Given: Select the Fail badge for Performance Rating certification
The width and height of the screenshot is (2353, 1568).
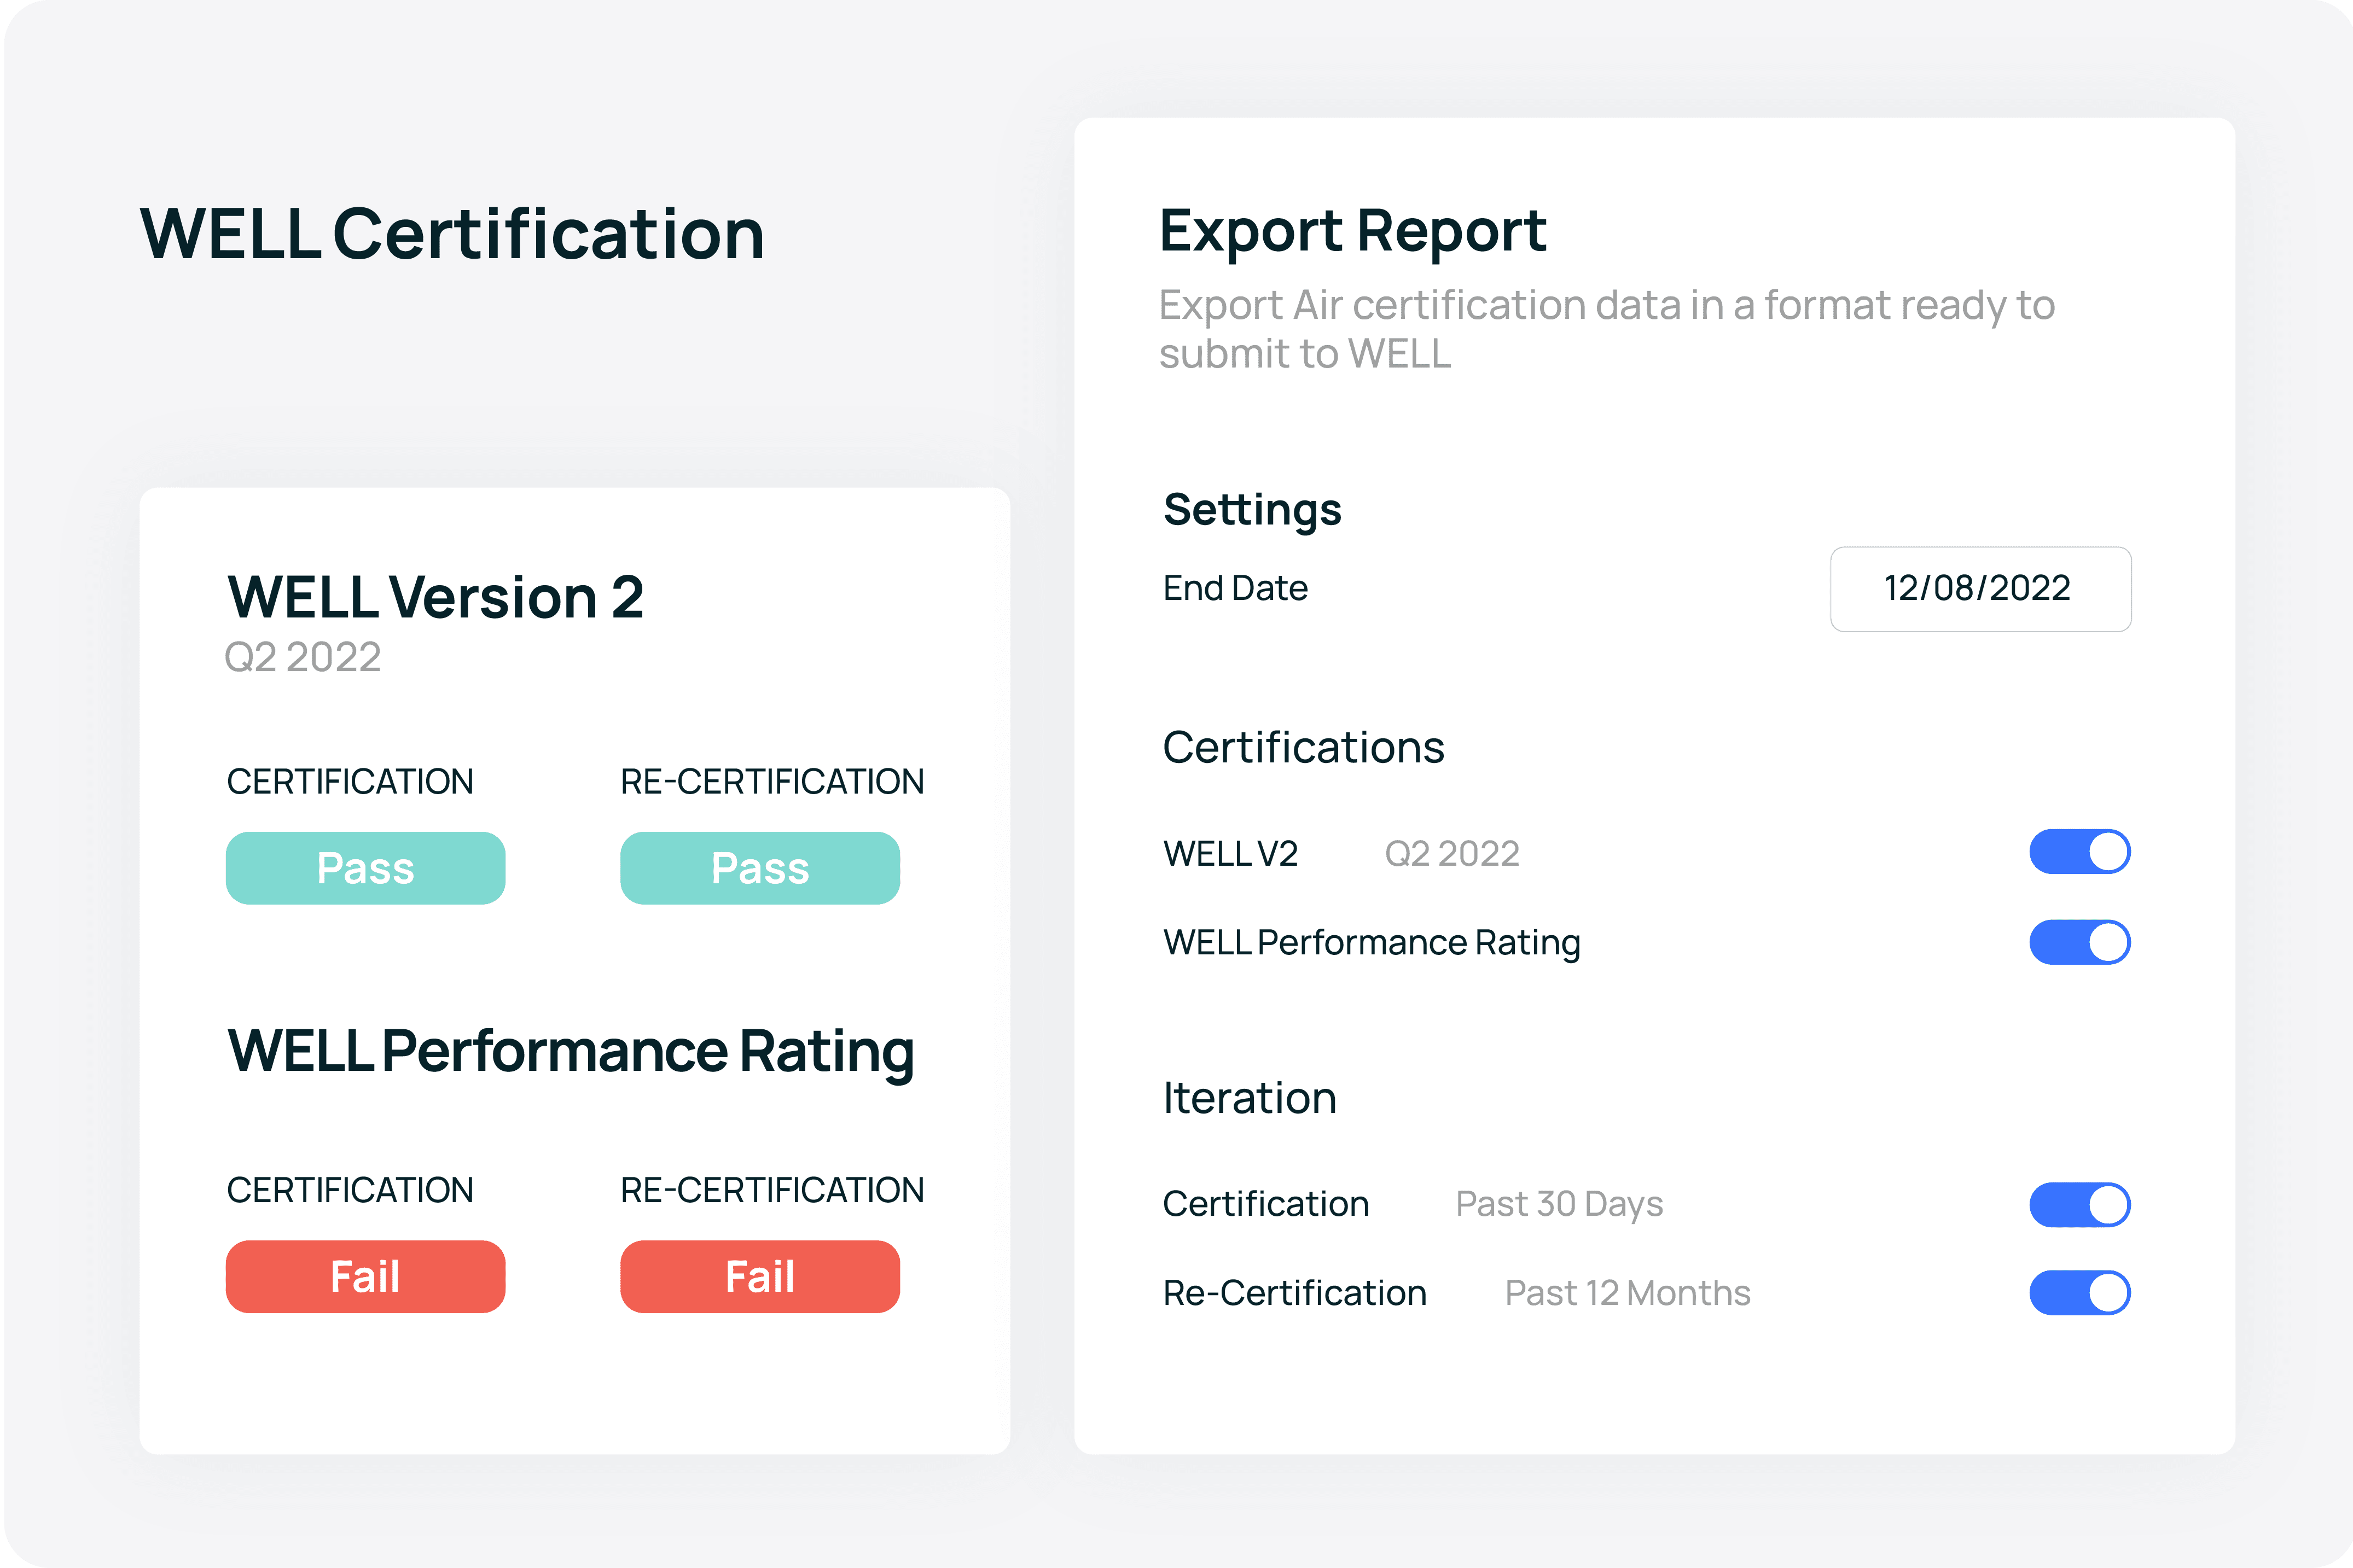Looking at the screenshot, I should [366, 1276].
